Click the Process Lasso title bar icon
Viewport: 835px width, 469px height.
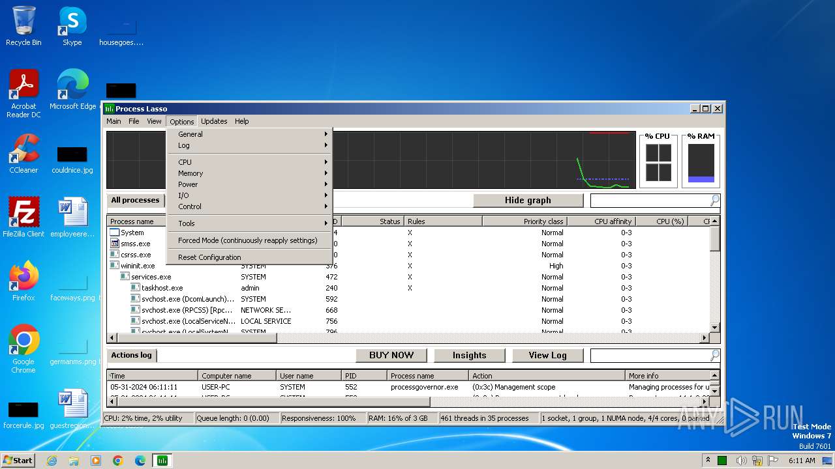(110, 109)
